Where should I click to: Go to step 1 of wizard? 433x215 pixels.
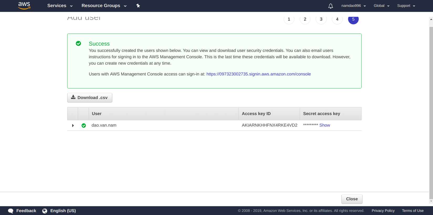tap(289, 19)
